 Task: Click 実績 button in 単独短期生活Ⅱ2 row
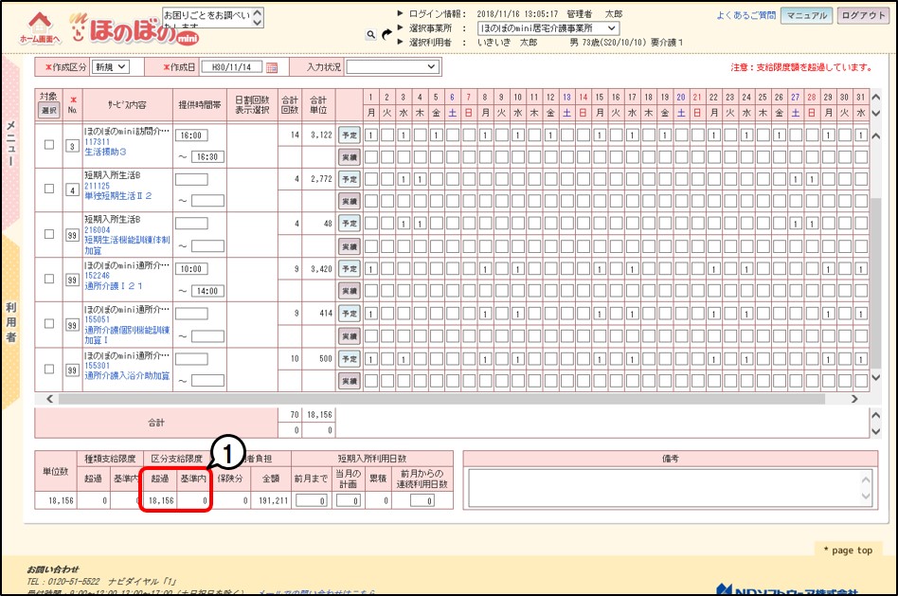[350, 201]
